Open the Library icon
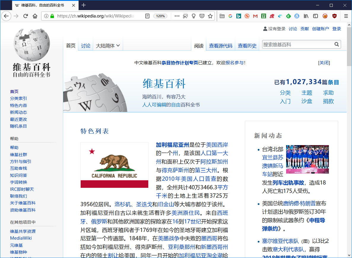 coord(306,16)
